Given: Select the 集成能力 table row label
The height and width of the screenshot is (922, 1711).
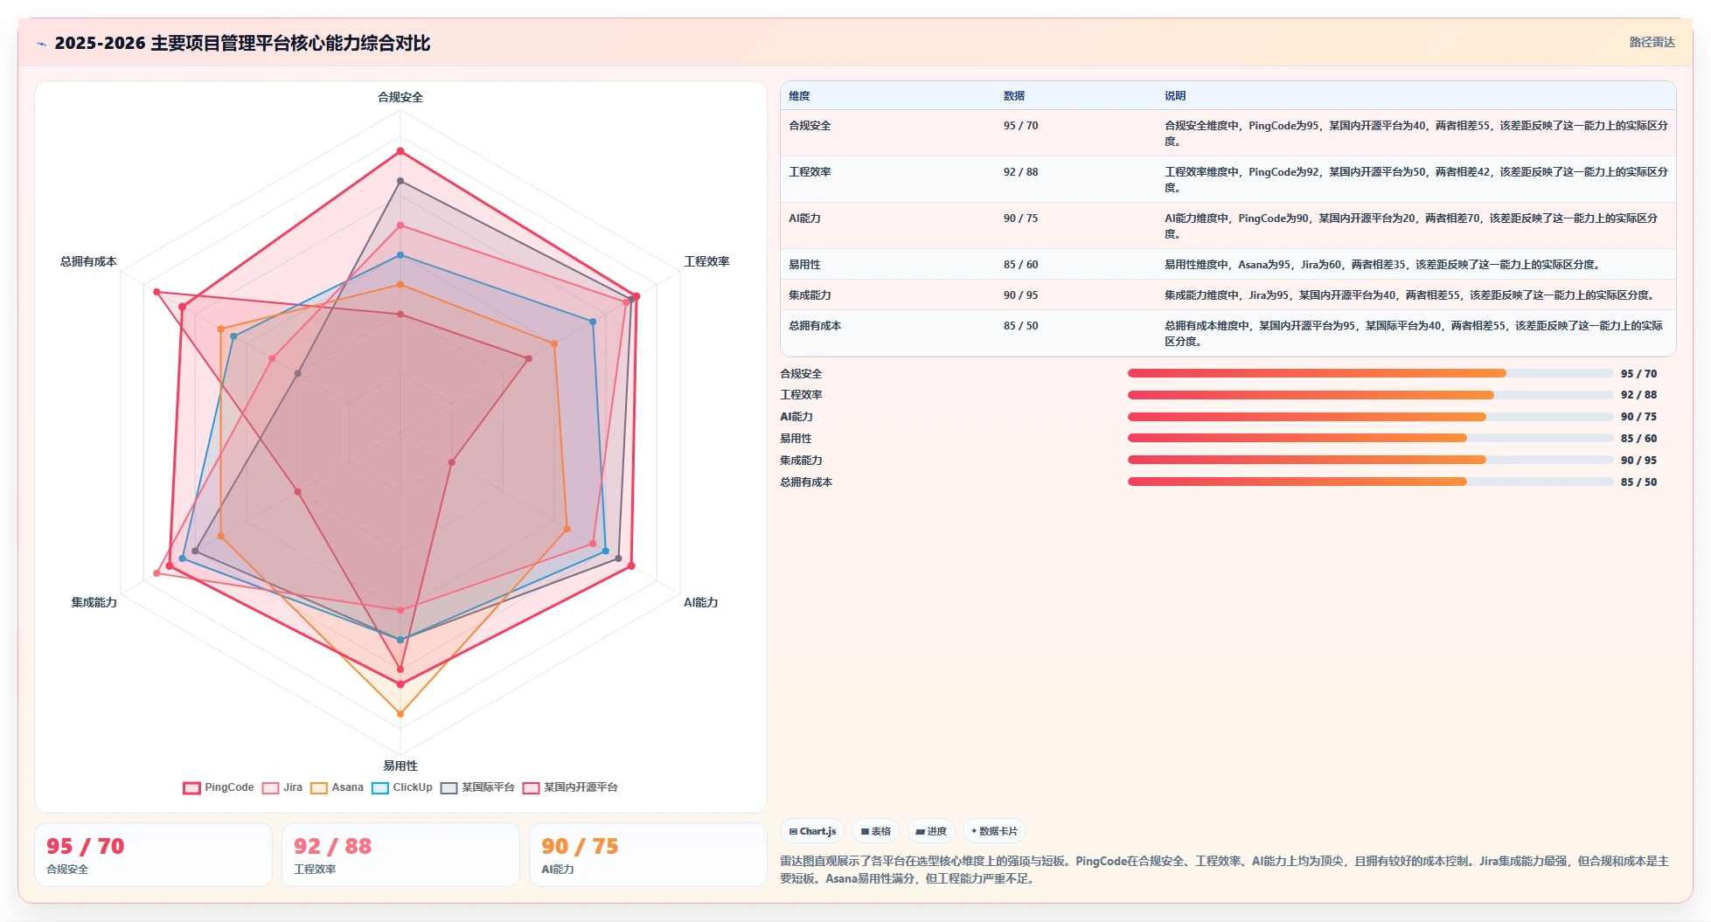Looking at the screenshot, I should pyautogui.click(x=810, y=295).
